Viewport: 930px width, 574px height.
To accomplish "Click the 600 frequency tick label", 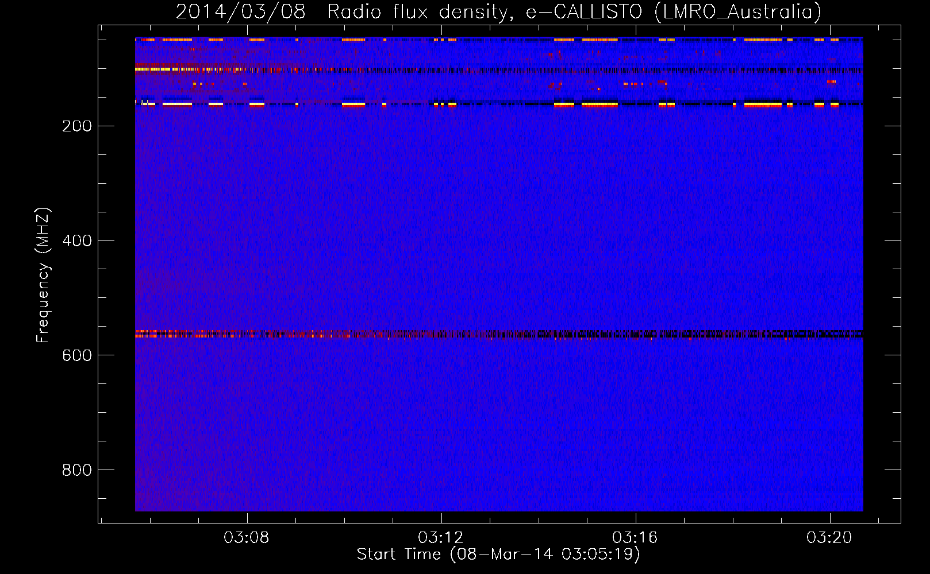I will pyautogui.click(x=77, y=355).
